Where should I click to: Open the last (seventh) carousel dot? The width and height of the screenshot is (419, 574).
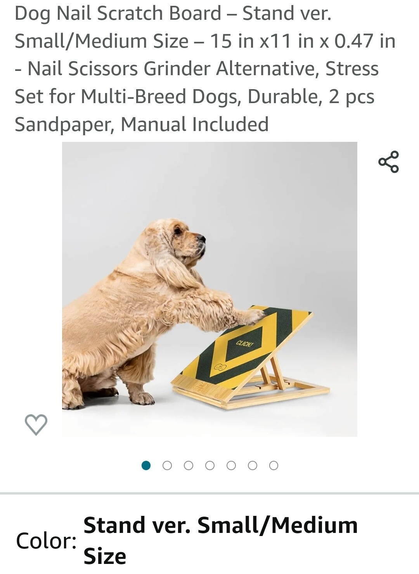[274, 465]
